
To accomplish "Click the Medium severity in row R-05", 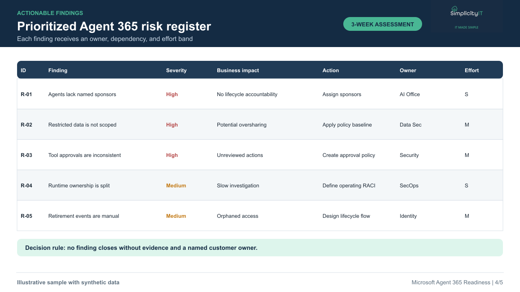I will pos(176,216).
